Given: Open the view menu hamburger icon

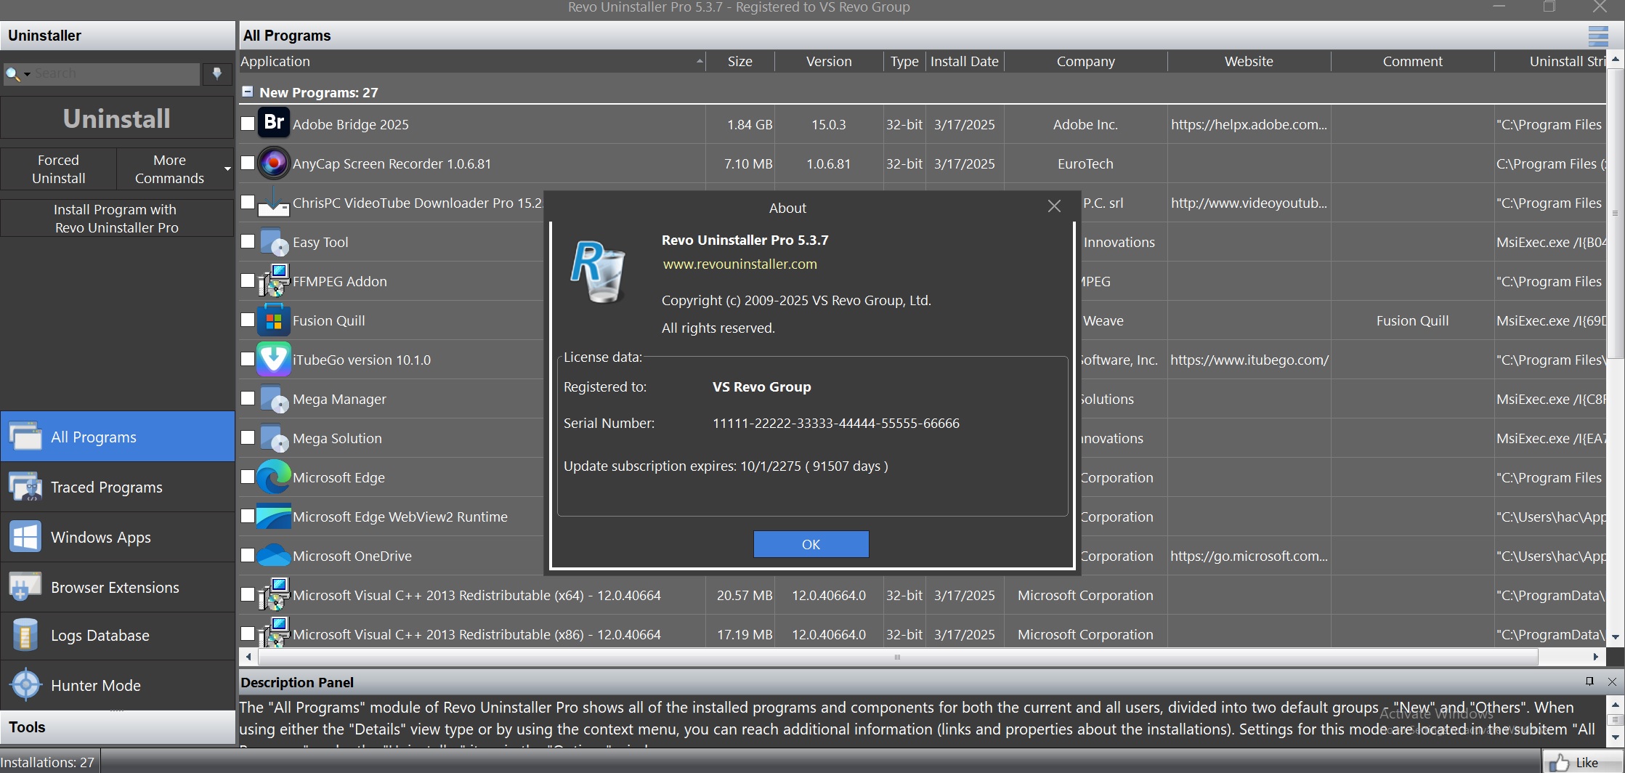Looking at the screenshot, I should (x=1598, y=36).
